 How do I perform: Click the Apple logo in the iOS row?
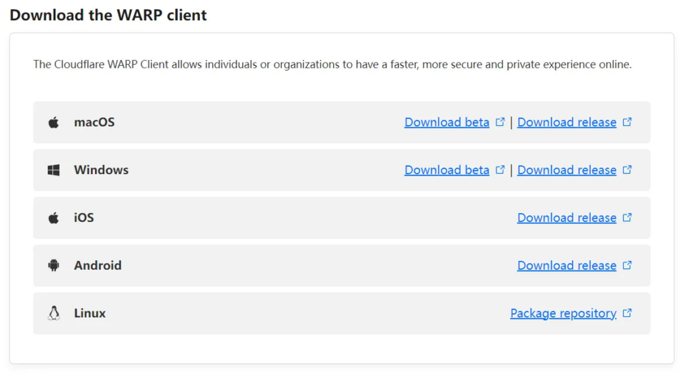(x=54, y=218)
